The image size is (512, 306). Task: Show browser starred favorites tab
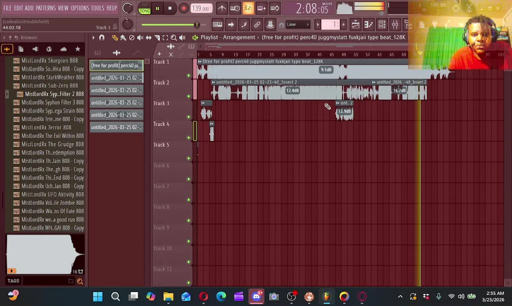(x=77, y=49)
